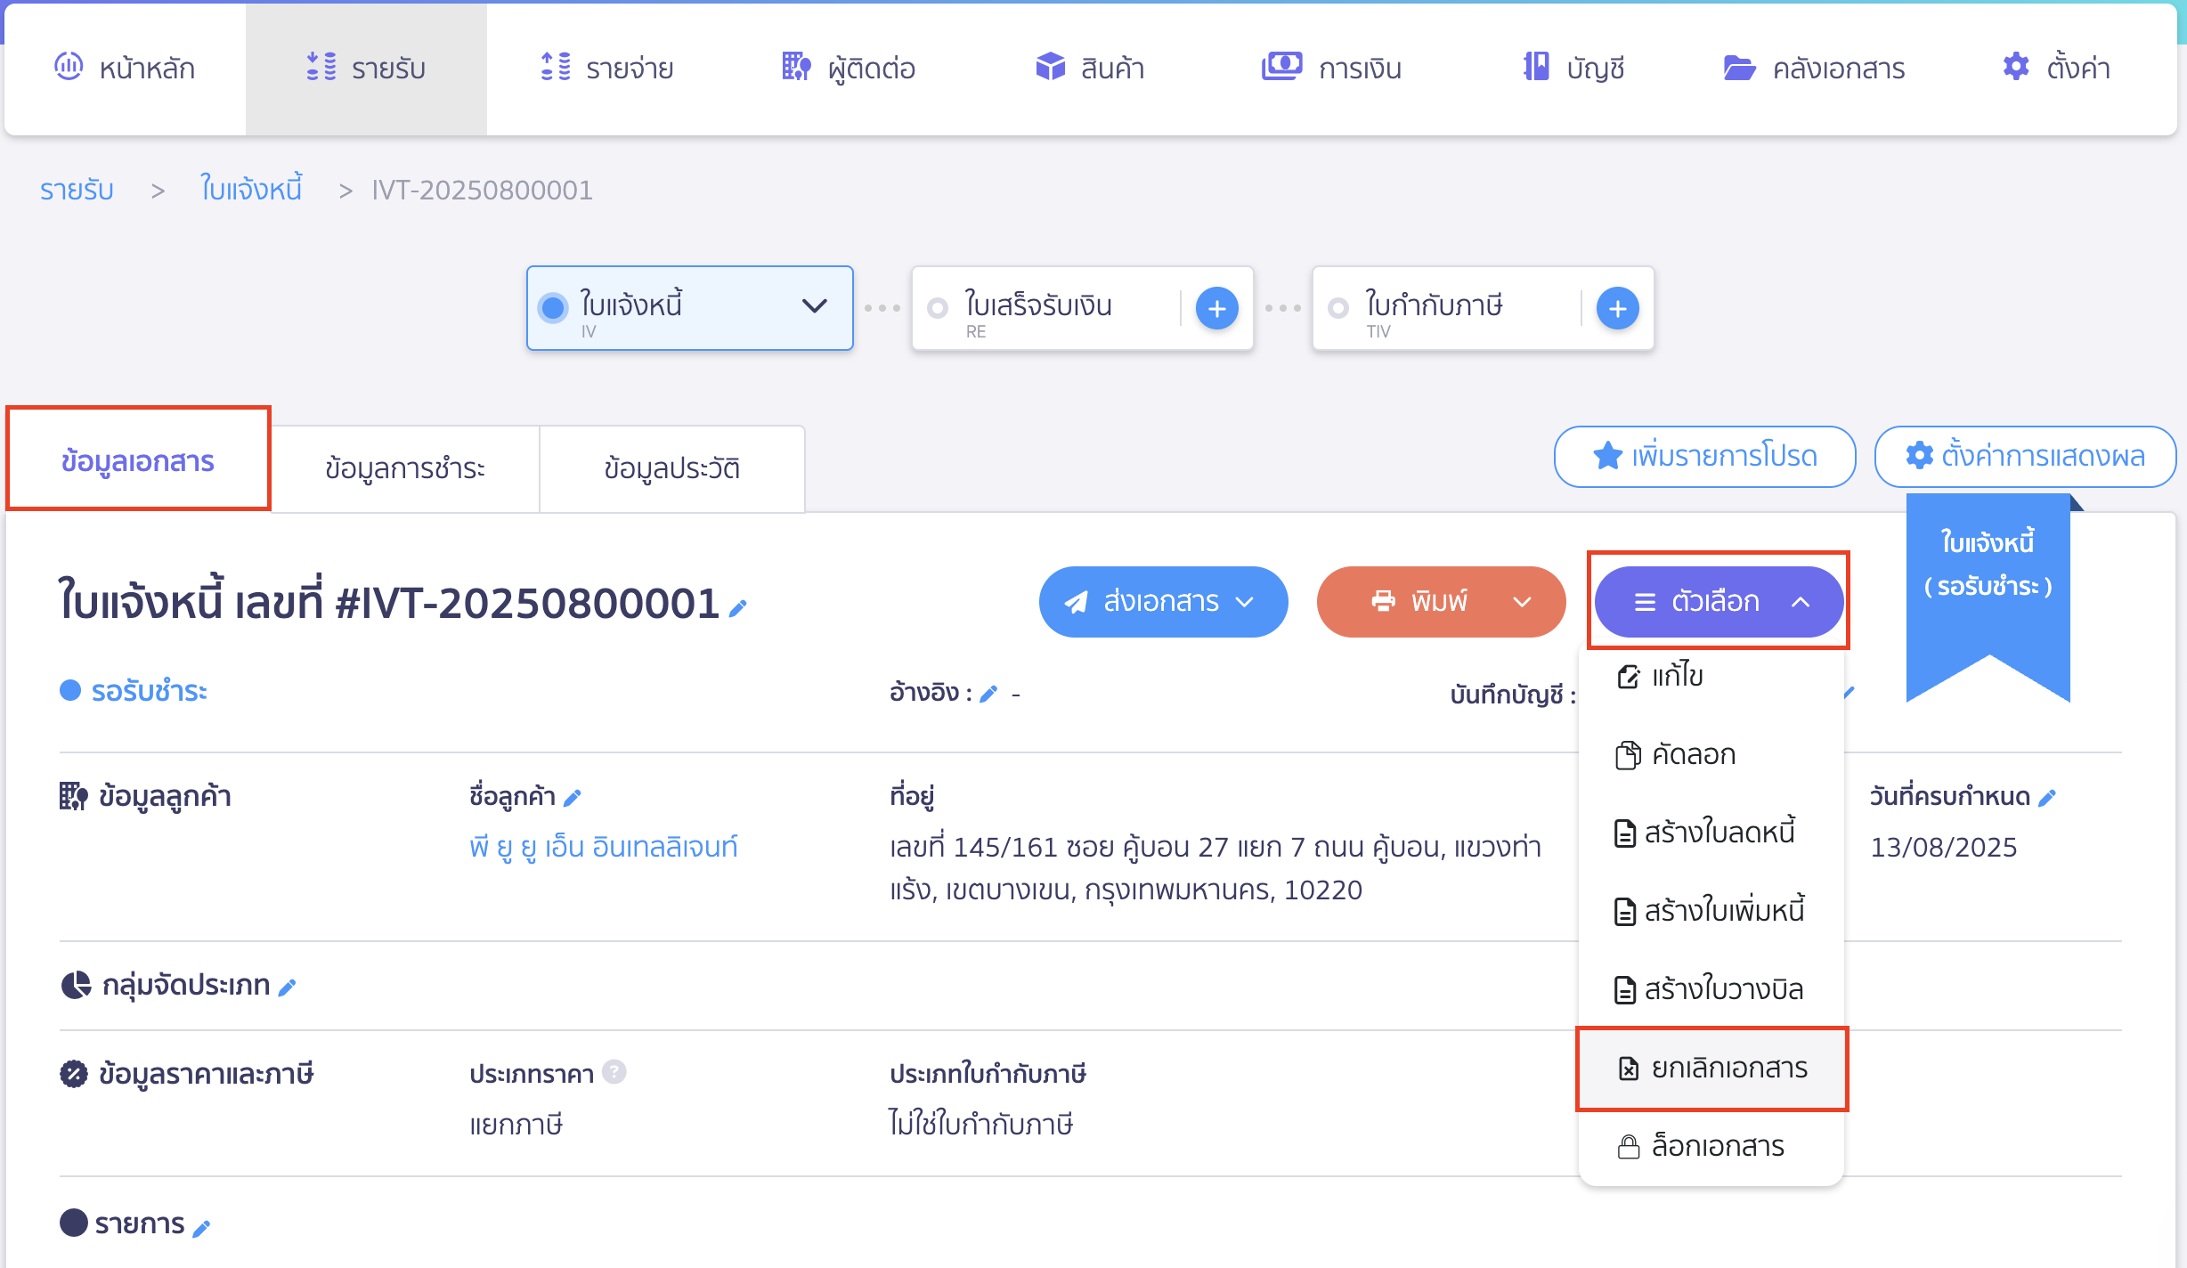Go to the รายรับ breadcrumb link
This screenshot has width=2187, height=1268.
point(77,190)
